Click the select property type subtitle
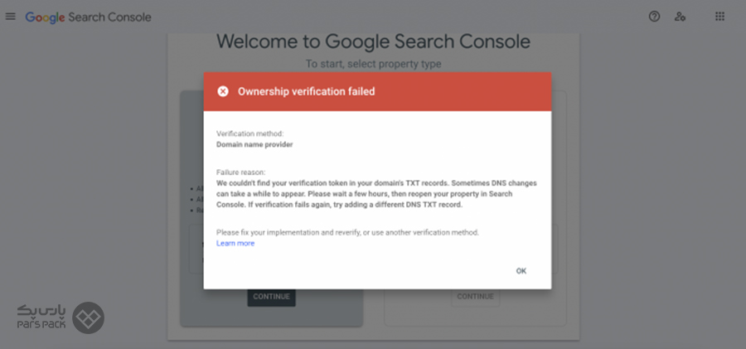746x349 pixels. [374, 64]
